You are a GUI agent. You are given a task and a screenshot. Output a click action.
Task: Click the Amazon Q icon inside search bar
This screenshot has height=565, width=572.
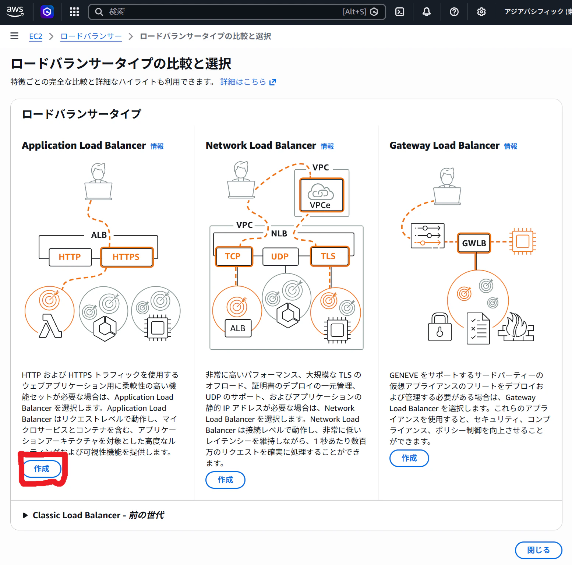[374, 12]
